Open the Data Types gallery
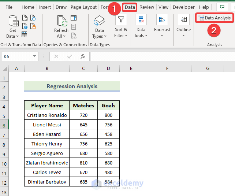 tap(99, 27)
